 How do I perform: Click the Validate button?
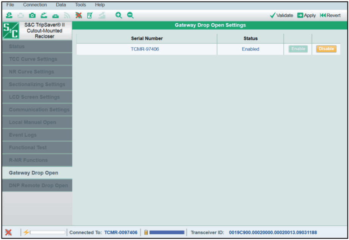(281, 16)
